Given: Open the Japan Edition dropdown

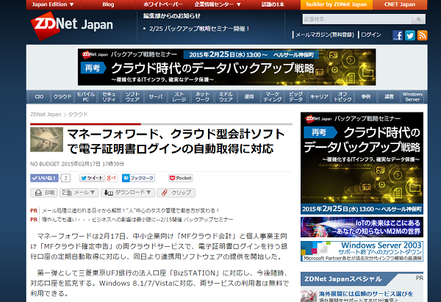Looking at the screenshot, I should 53,4.
